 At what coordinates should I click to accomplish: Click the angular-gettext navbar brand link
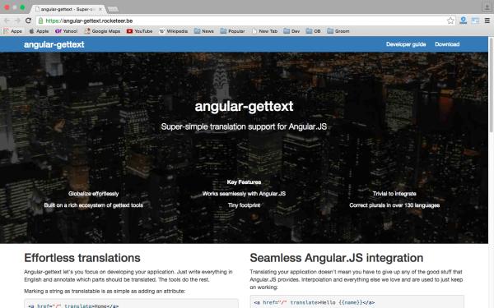tap(54, 44)
